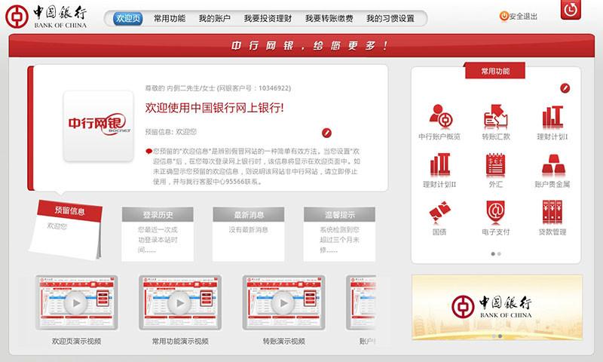This screenshot has width=603, height=362.
Task: Edit reserved welcome message pencil icon
Action: 326,133
